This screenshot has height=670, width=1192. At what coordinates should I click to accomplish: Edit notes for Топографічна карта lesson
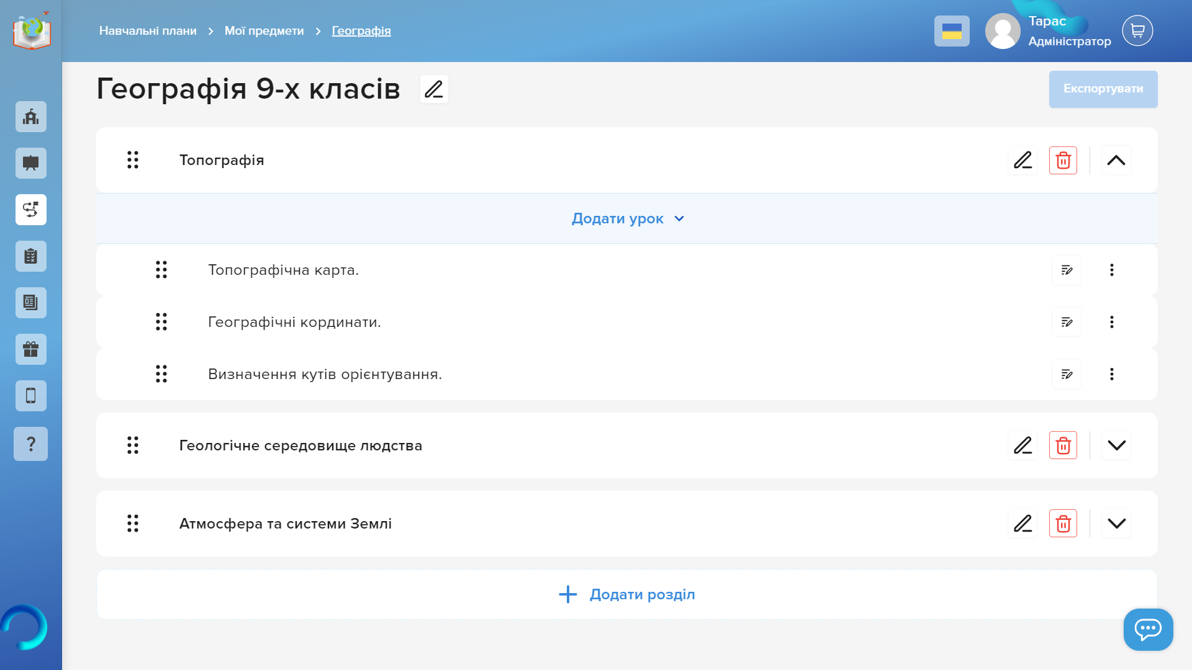[x=1067, y=270]
